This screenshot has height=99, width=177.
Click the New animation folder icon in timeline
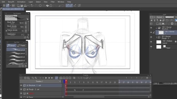click(x=61, y=78)
